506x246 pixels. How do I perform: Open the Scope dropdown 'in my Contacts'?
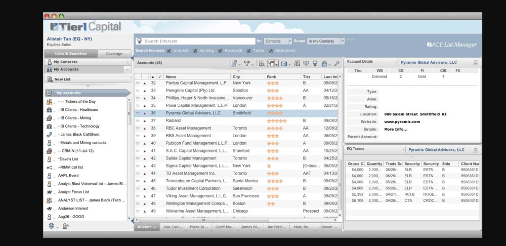[326, 41]
